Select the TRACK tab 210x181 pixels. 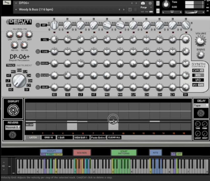(x=11, y=65)
